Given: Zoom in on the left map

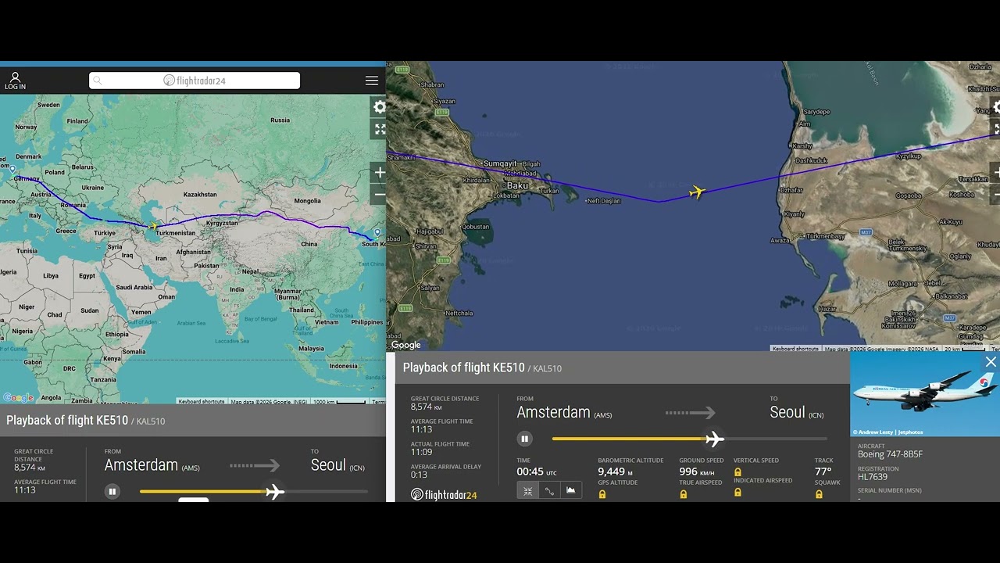Looking at the screenshot, I should point(380,172).
